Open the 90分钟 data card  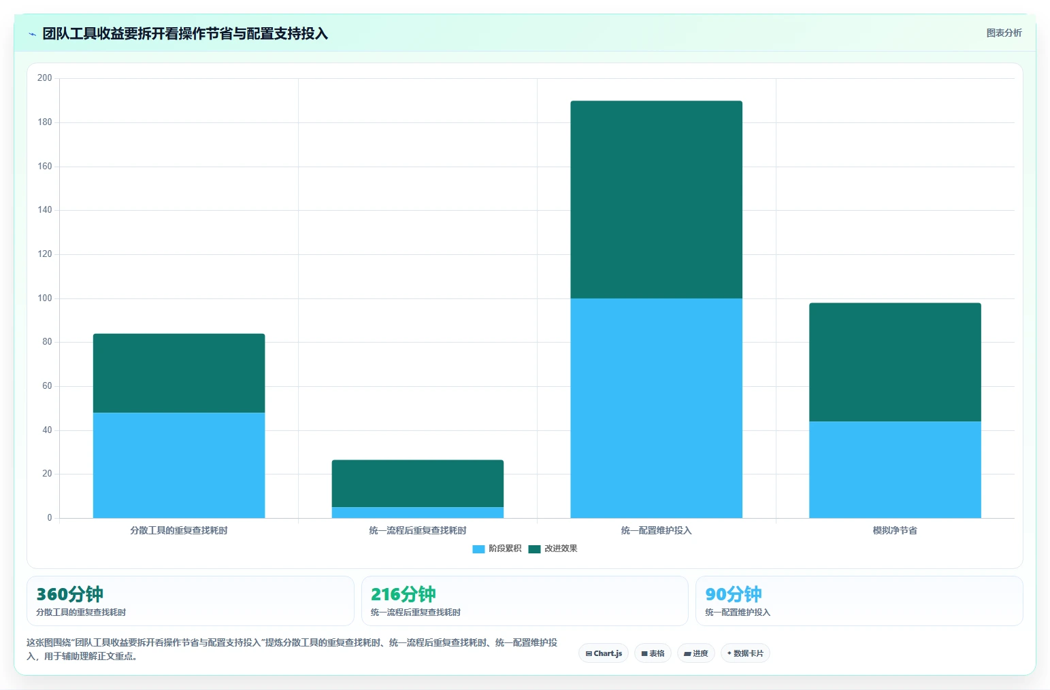tap(859, 601)
